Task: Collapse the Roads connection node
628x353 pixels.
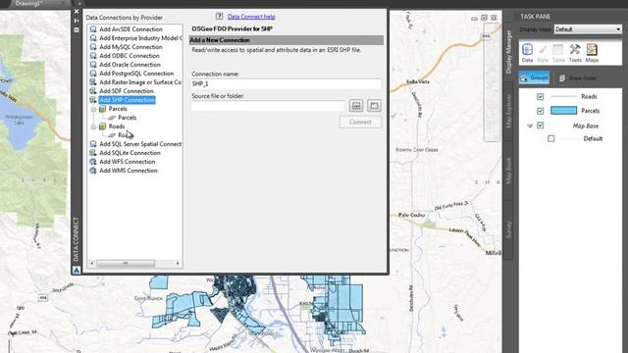Action: pos(93,126)
